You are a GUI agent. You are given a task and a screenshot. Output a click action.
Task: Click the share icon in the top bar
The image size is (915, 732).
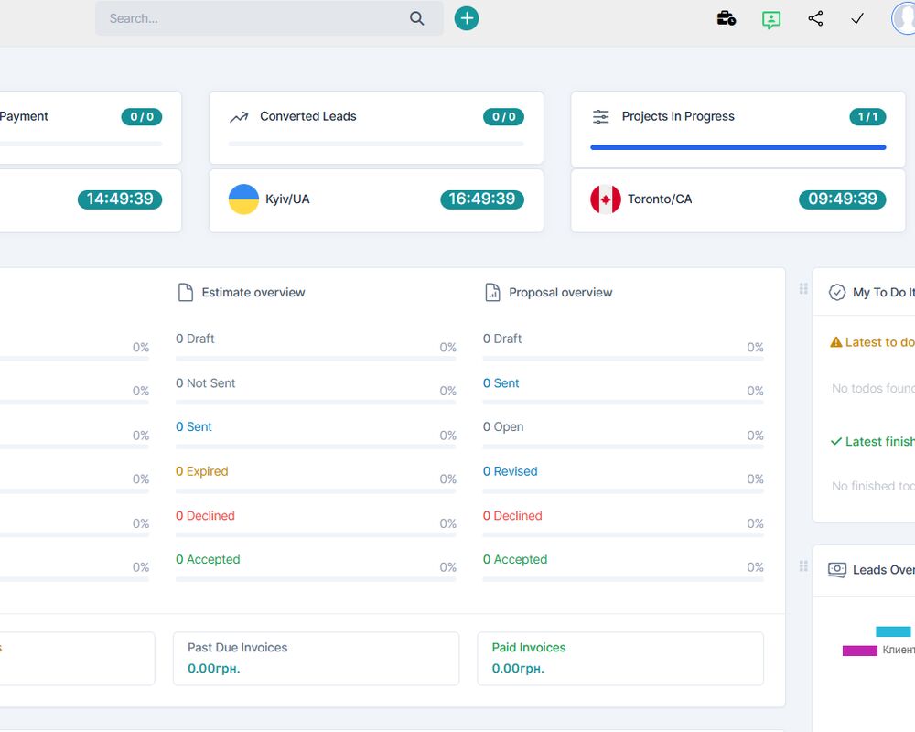tap(815, 18)
